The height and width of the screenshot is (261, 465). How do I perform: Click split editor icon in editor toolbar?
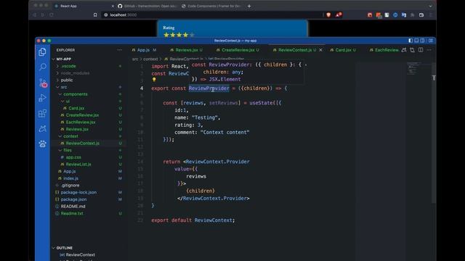[421, 50]
